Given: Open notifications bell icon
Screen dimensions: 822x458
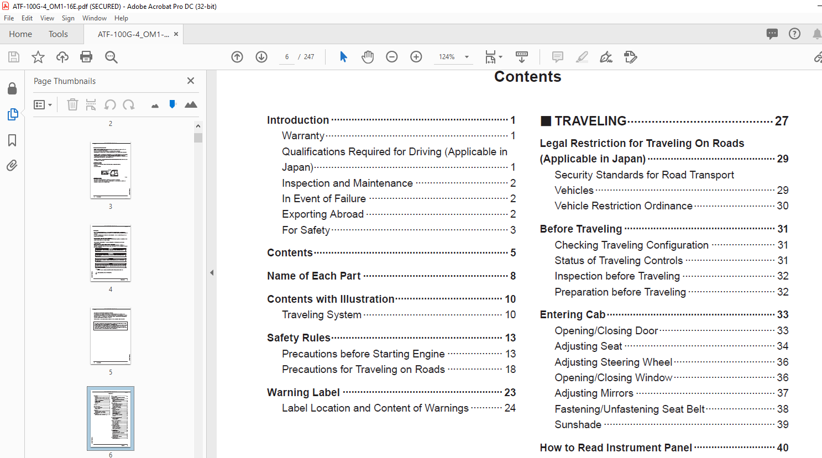Looking at the screenshot, I should (817, 34).
